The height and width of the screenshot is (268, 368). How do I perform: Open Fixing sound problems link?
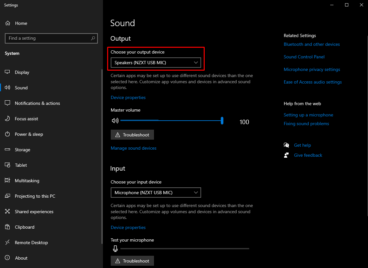(x=306, y=124)
